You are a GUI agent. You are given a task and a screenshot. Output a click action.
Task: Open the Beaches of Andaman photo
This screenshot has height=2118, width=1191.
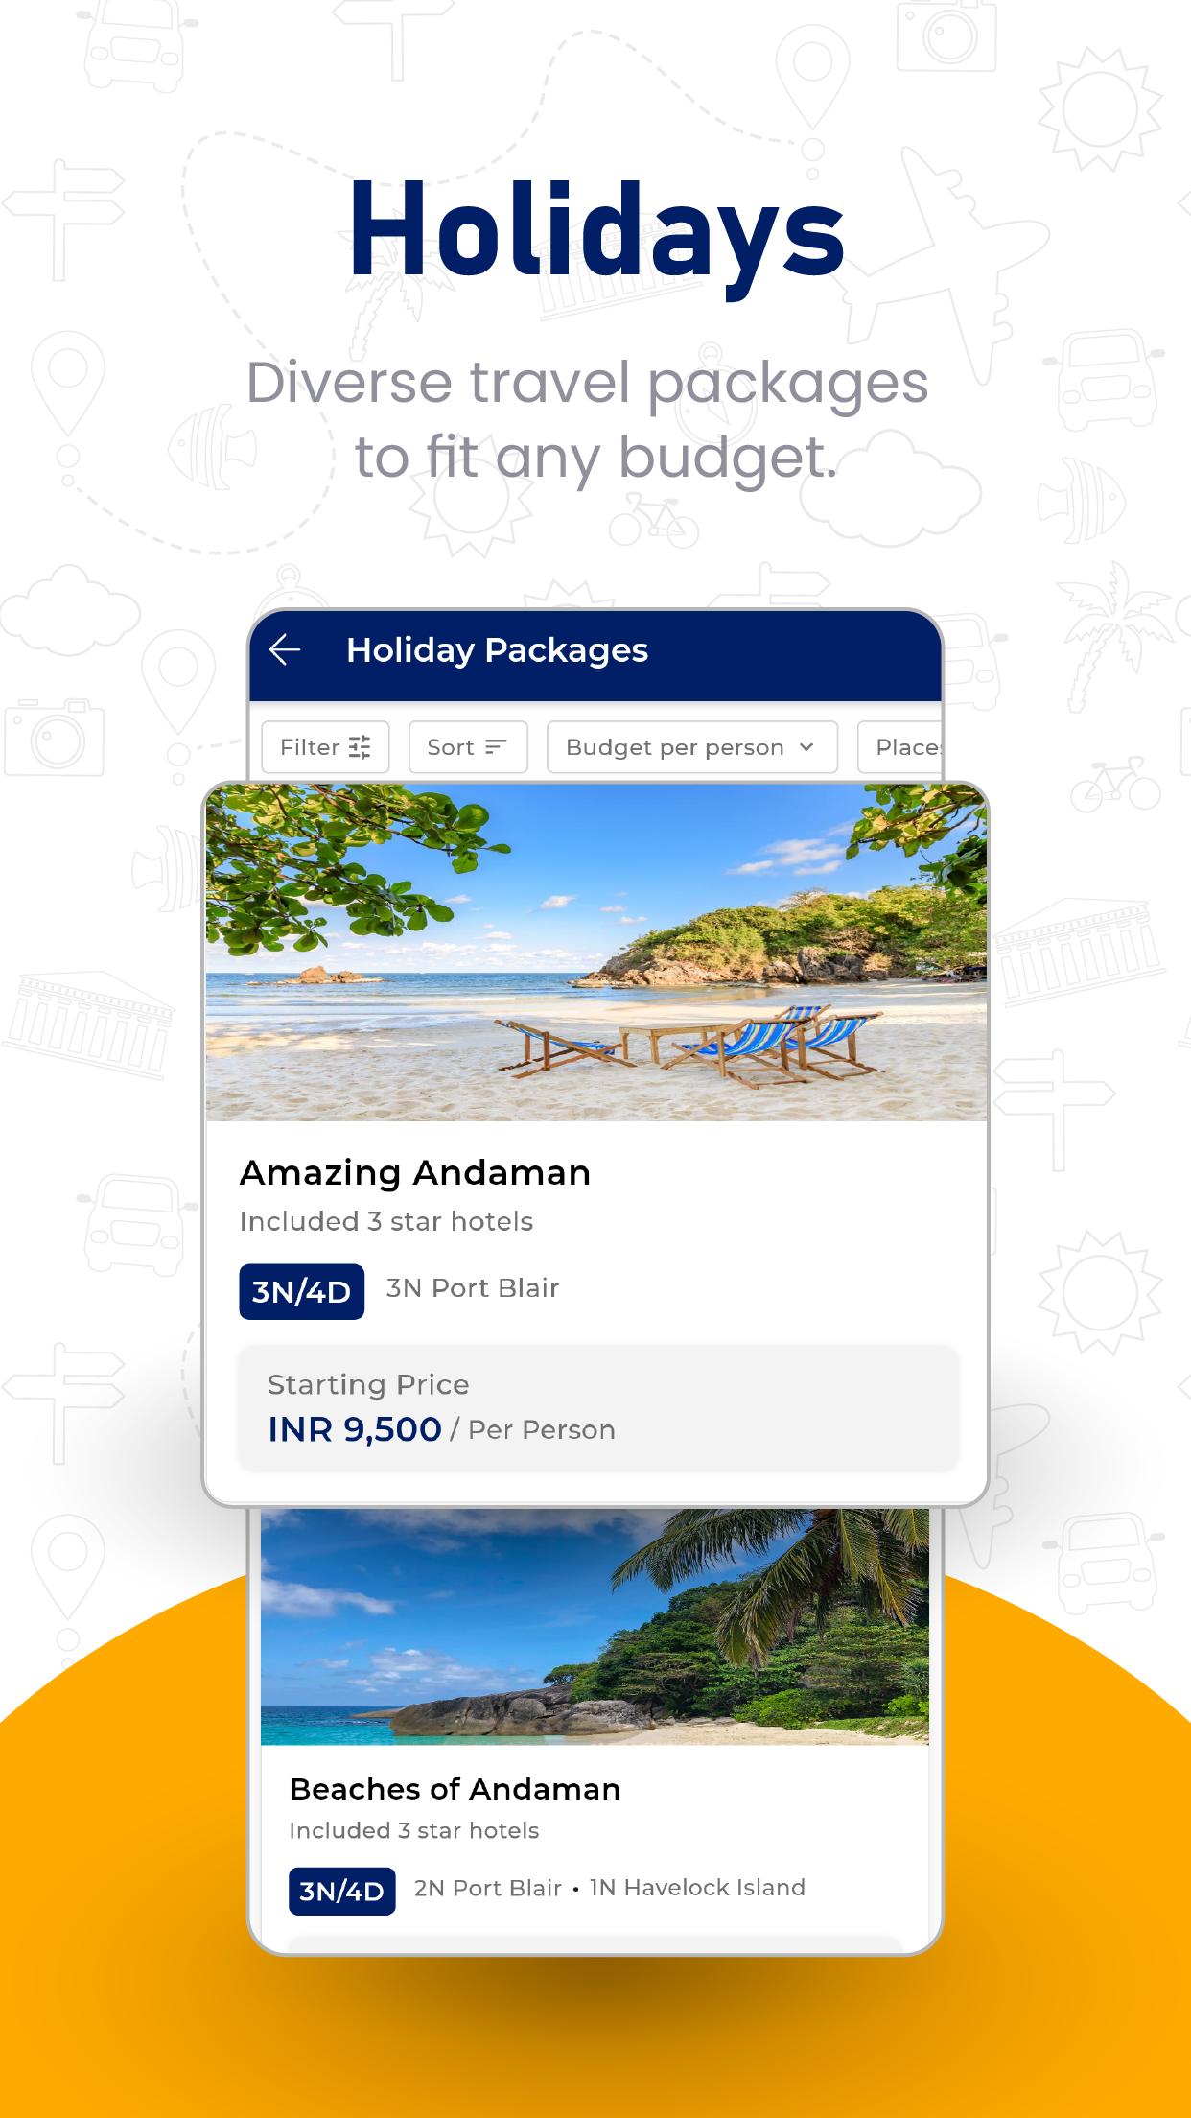coord(595,1626)
